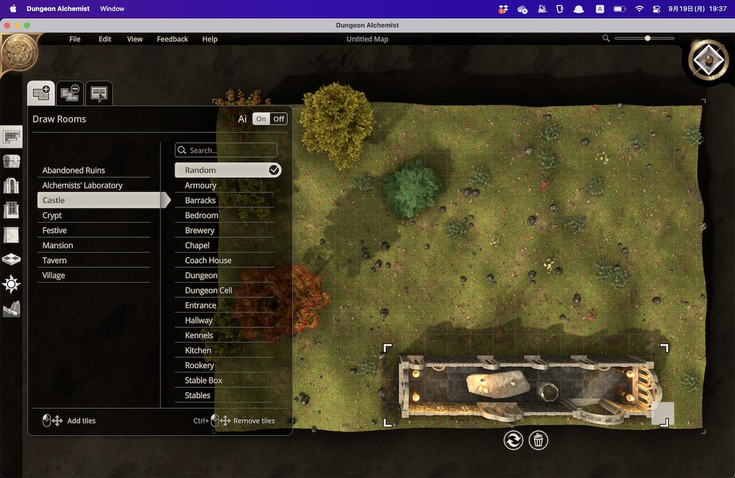Viewport: 735px width, 478px height.
Task: Click the treasure chest objects icon
Action: tap(12, 161)
